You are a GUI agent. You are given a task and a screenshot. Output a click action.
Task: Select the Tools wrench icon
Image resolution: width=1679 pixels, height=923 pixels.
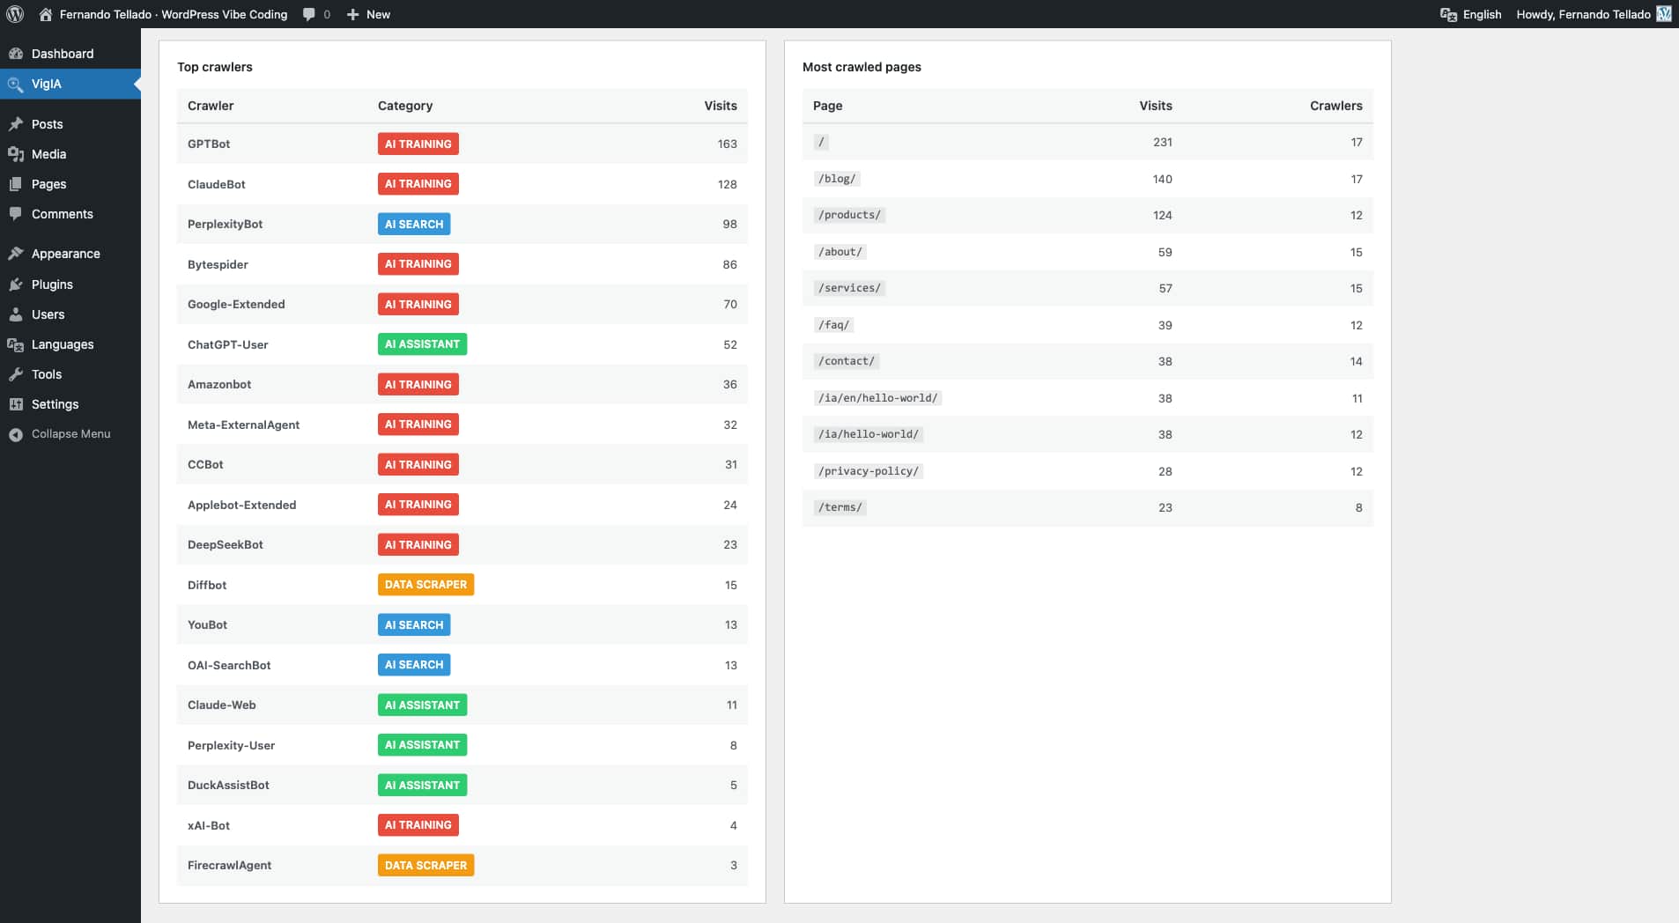pyautogui.click(x=16, y=374)
